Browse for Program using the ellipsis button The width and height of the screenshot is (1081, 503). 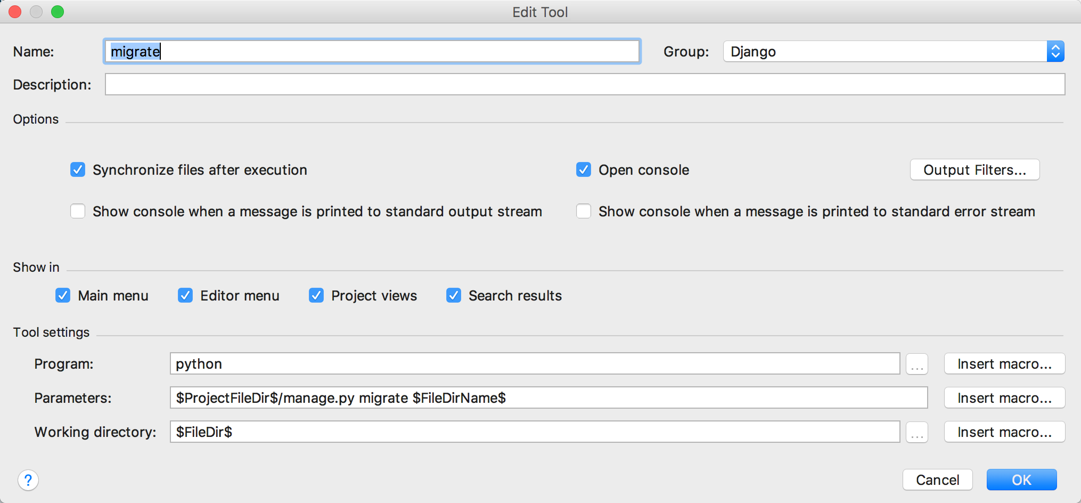[x=917, y=364]
